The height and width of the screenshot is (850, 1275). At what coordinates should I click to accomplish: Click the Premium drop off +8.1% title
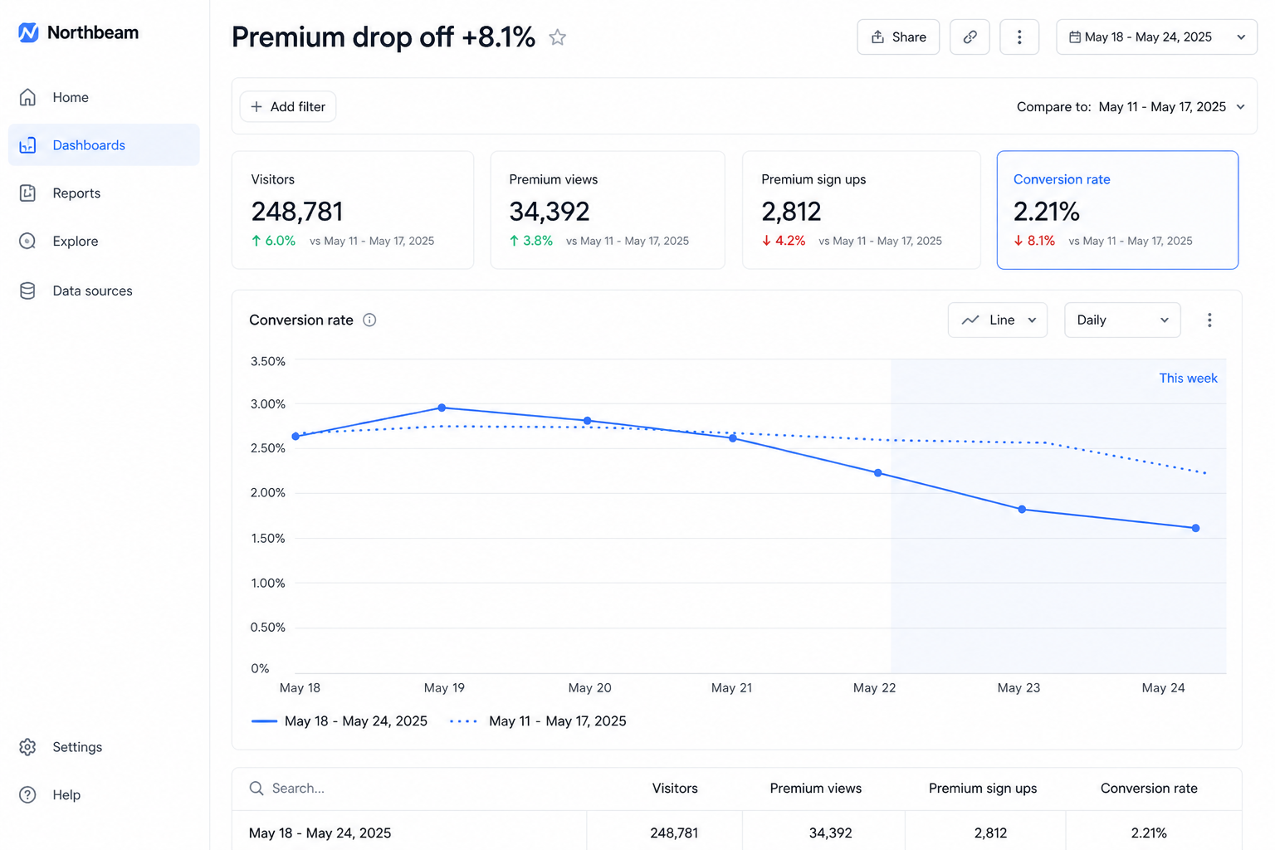coord(383,37)
